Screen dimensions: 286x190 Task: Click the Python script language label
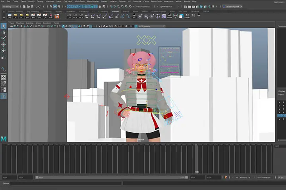(6, 183)
